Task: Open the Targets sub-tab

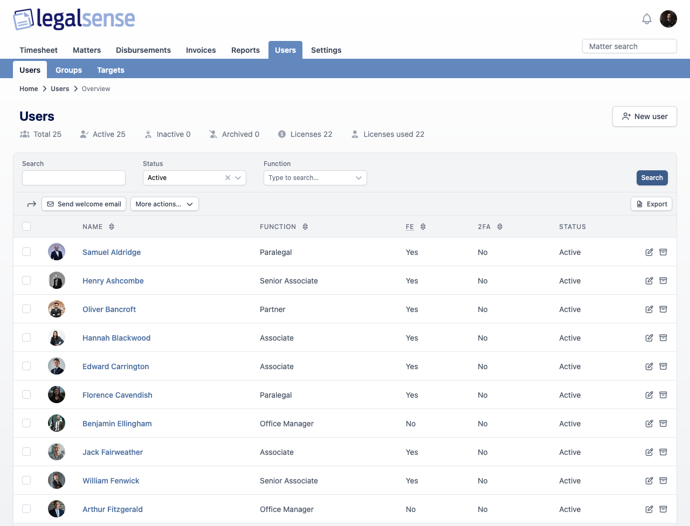Action: pyautogui.click(x=111, y=70)
